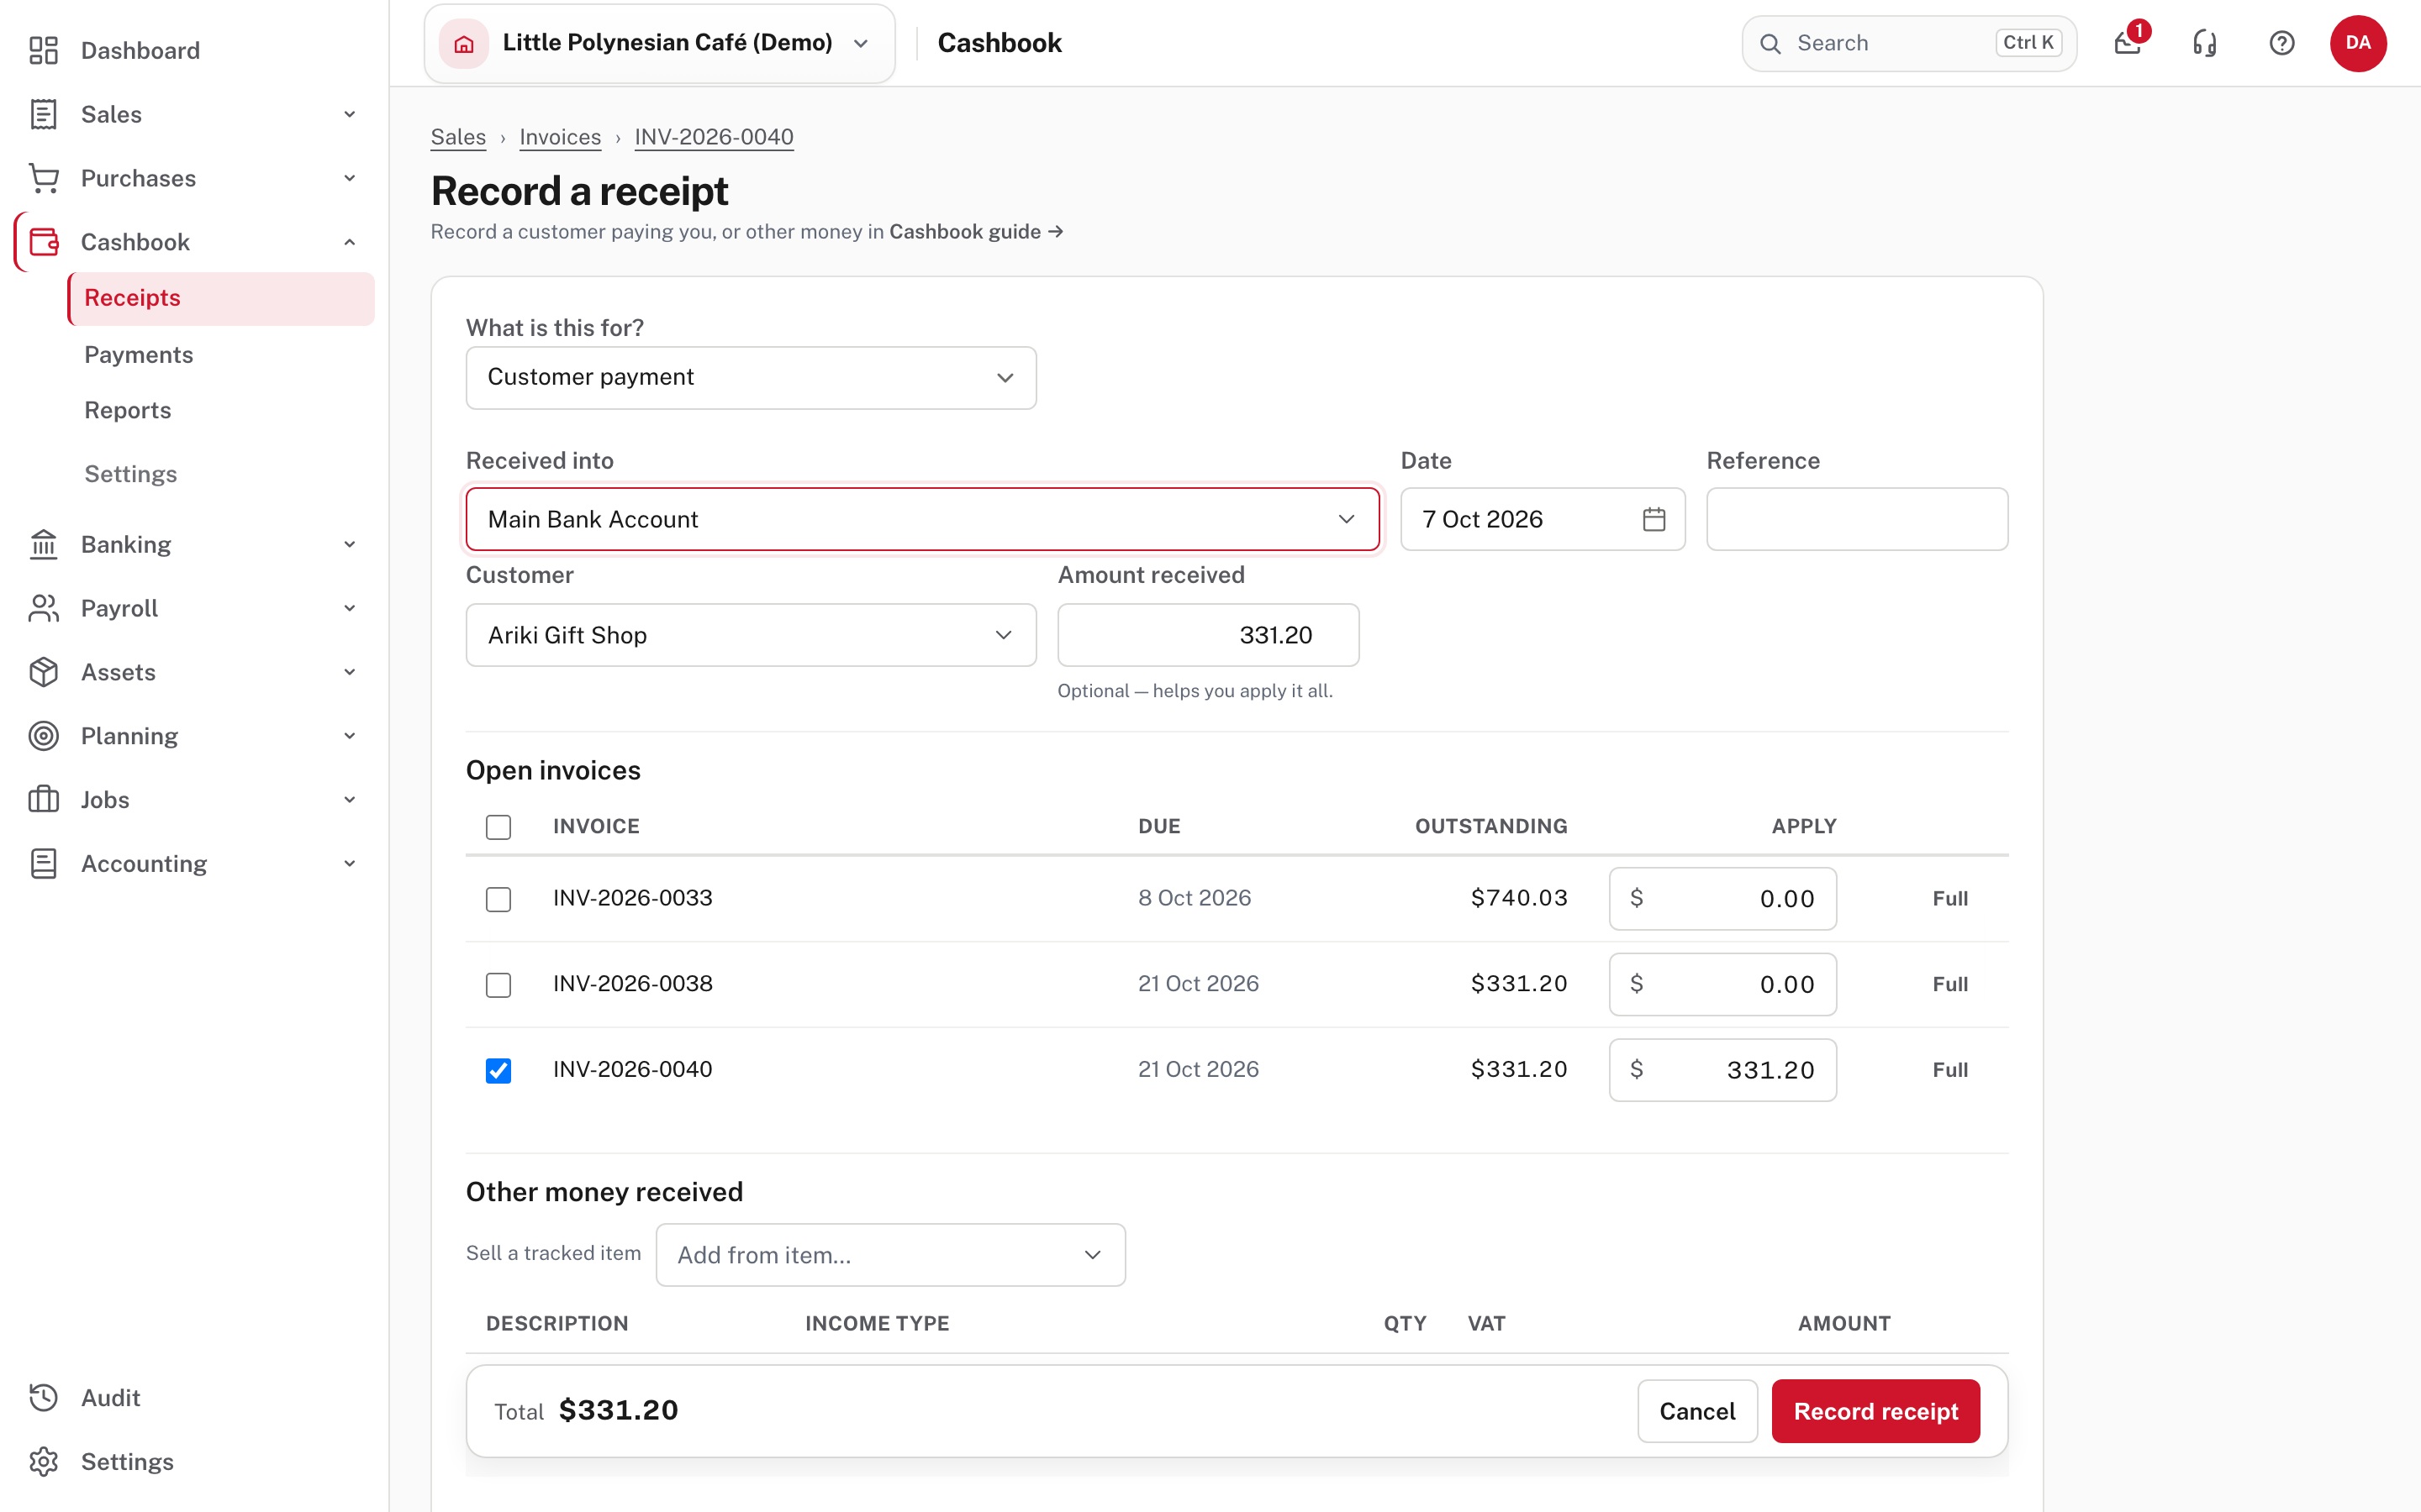Screen dimensions: 2421x1512
Task: Open the Cashbook guide link
Action: point(975,232)
